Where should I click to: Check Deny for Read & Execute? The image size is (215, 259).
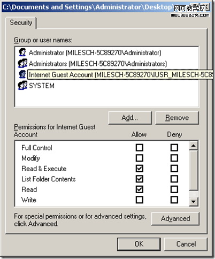point(174,169)
